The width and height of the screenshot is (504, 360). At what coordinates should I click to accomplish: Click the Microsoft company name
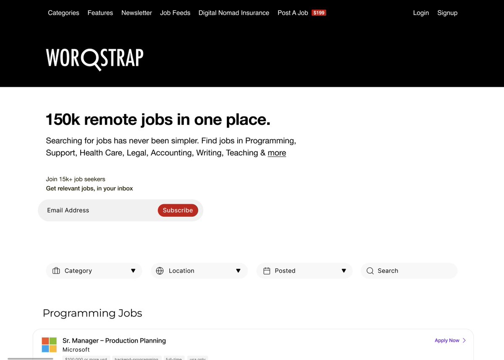pos(76,350)
